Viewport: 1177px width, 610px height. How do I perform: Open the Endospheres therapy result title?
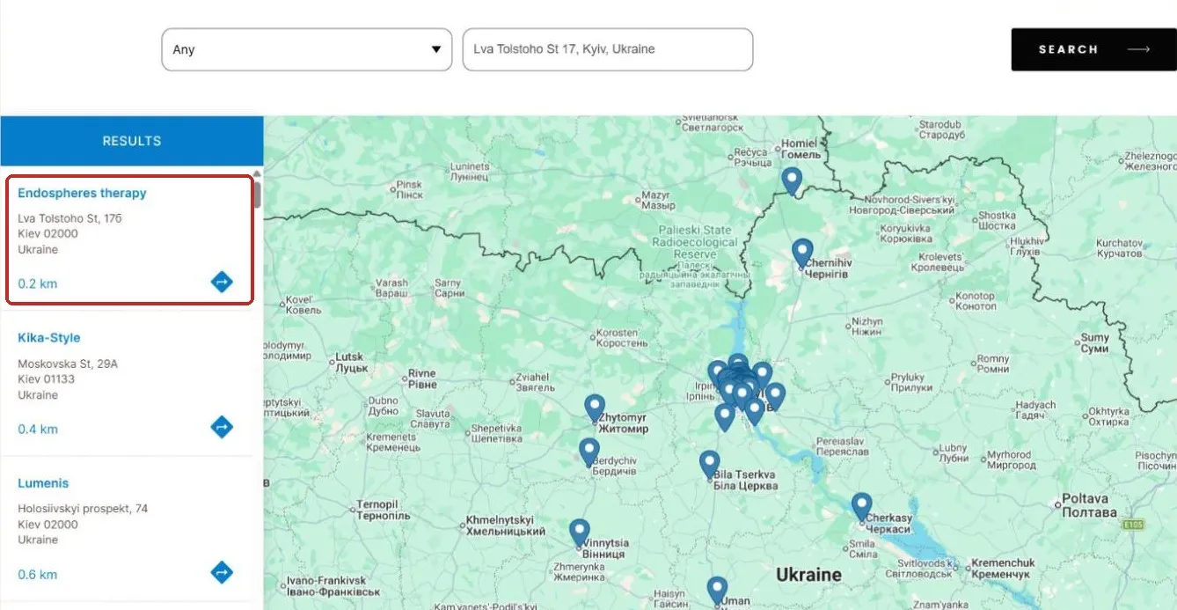82,193
